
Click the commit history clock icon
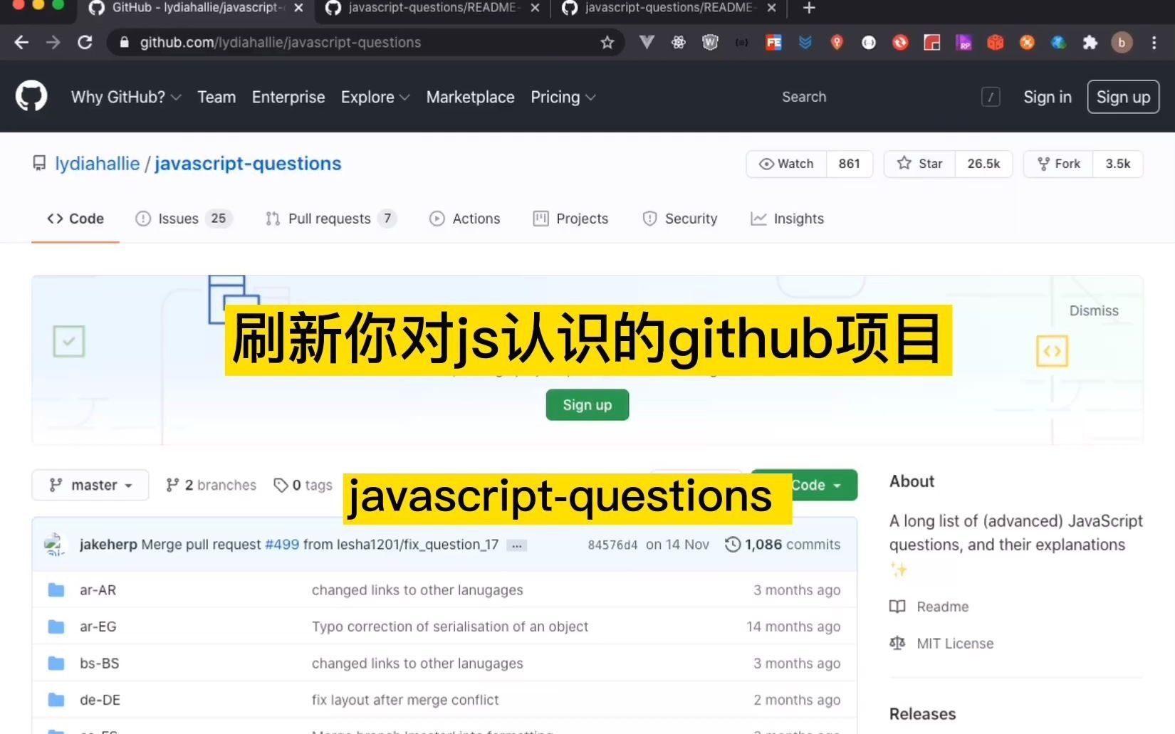[732, 545]
